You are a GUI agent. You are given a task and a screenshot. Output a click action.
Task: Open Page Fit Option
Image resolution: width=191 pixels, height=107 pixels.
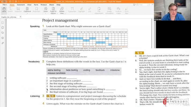coord(53,10)
